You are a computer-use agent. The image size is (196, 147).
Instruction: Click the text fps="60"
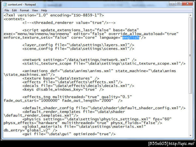pyautogui.click(x=162, y=119)
